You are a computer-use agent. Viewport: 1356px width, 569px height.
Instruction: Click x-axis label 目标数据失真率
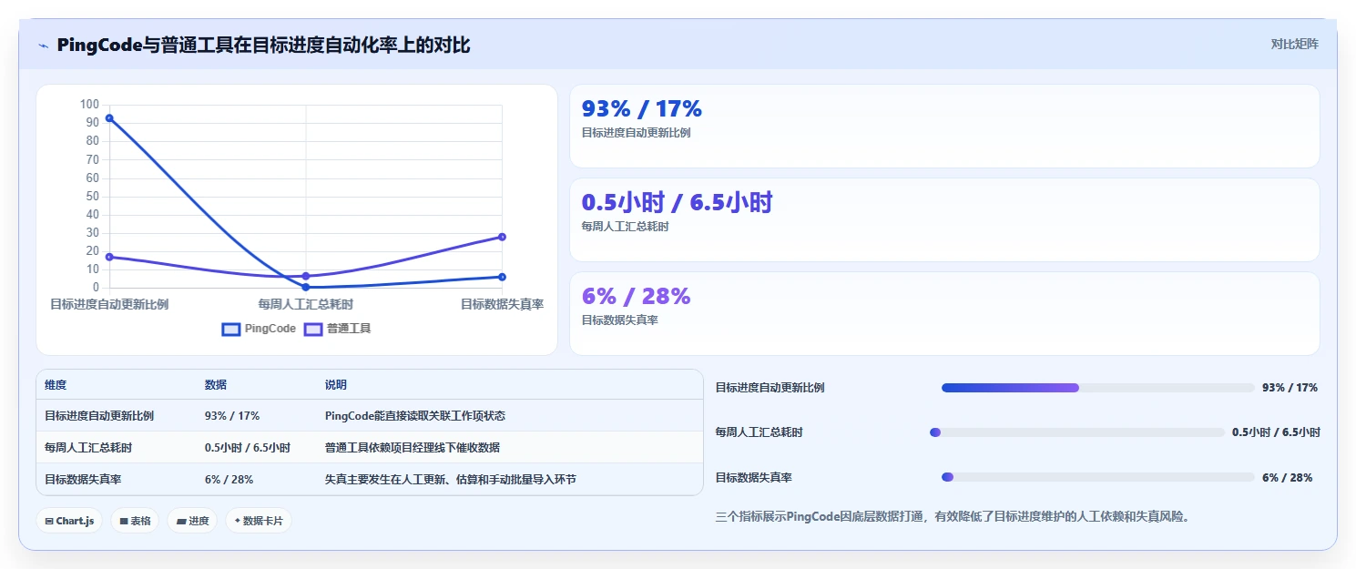(x=502, y=304)
